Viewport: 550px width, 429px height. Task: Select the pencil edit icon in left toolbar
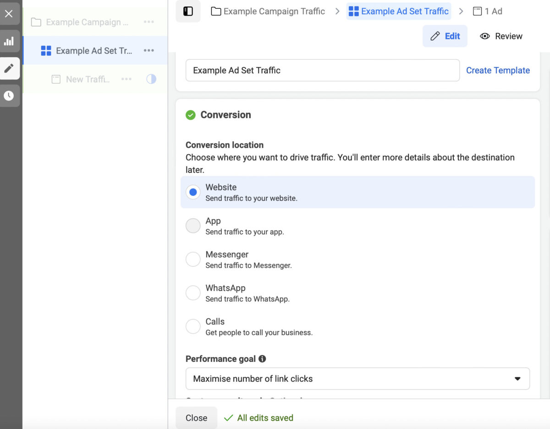pyautogui.click(x=10, y=68)
